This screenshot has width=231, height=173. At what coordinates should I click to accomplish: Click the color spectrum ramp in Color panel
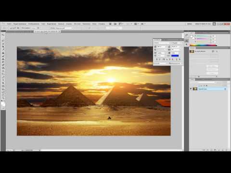click(204, 45)
